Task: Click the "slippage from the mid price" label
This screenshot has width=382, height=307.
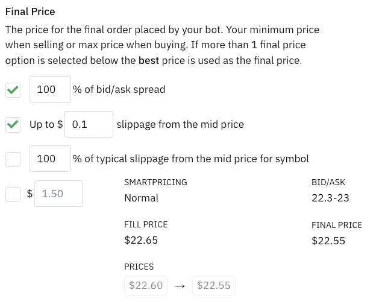Action: 180,124
